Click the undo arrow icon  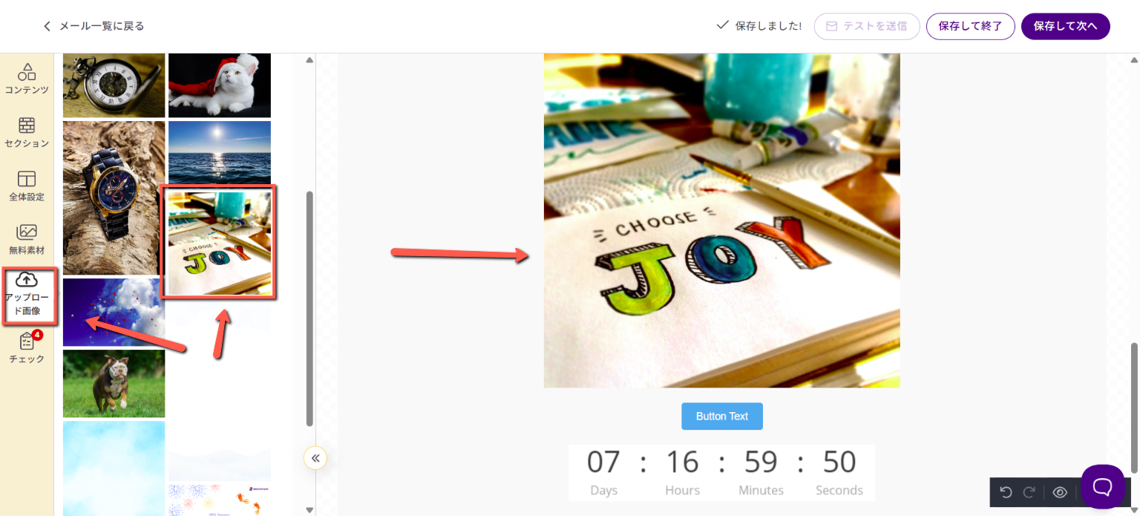(x=1006, y=492)
